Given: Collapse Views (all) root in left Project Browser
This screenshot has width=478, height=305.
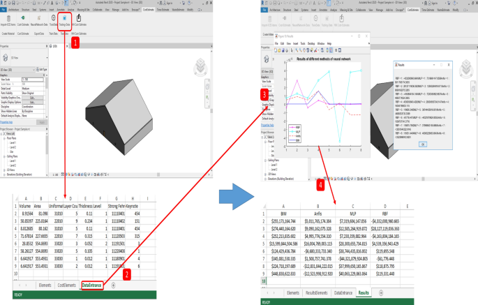Looking at the screenshot, I should coord(1,133).
